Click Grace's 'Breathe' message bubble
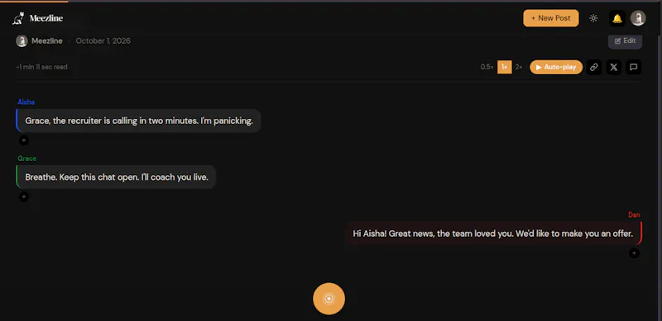This screenshot has height=321, width=662. (x=116, y=177)
